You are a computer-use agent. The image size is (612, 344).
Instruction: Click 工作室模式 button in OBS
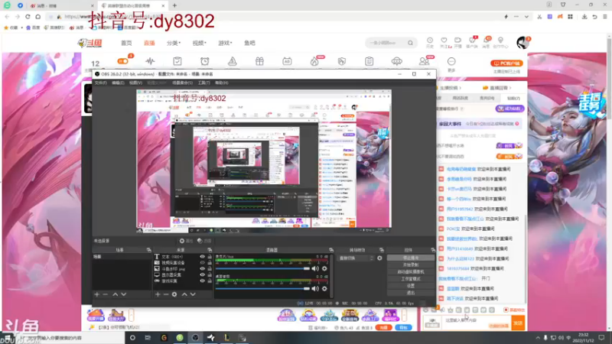point(411,279)
